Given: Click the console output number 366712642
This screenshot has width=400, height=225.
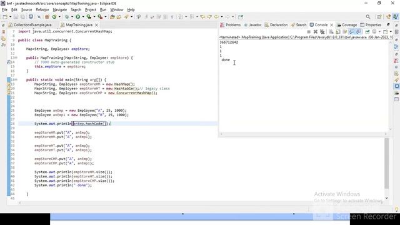Looking at the screenshot, I should [x=229, y=42].
